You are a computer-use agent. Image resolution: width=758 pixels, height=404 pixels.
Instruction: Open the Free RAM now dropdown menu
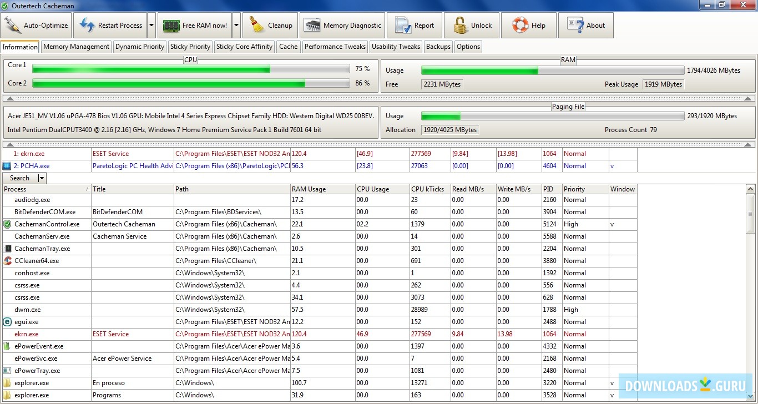(236, 24)
